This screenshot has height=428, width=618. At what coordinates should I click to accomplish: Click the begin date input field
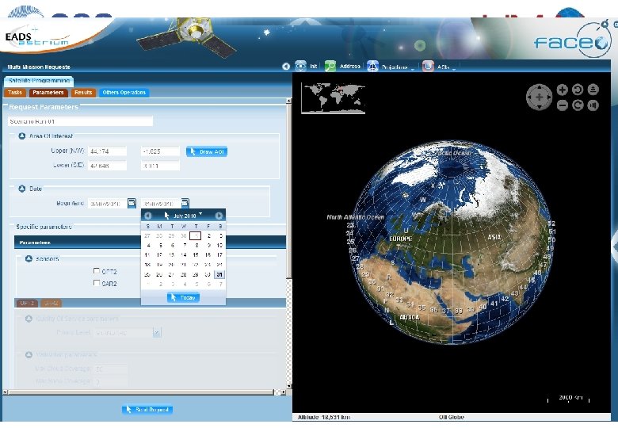(108, 204)
